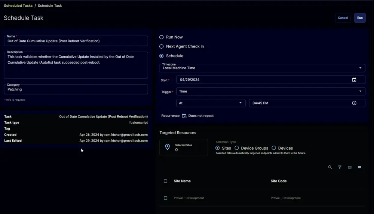
Task: Click the Does not repeat recurrence link
Action: click(201, 116)
